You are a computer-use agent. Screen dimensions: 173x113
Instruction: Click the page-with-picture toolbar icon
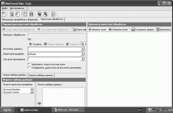[53, 14]
